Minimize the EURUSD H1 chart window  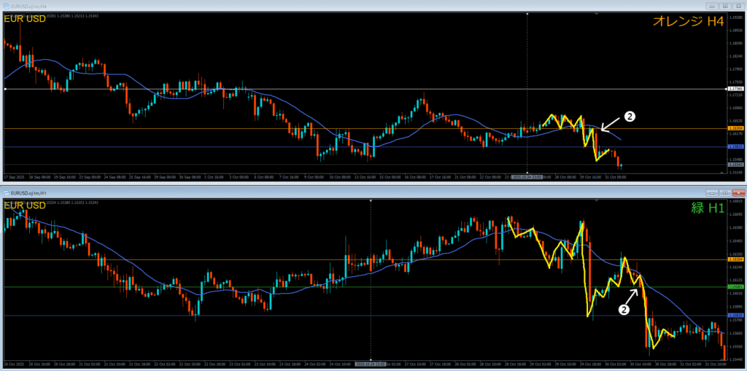click(713, 192)
